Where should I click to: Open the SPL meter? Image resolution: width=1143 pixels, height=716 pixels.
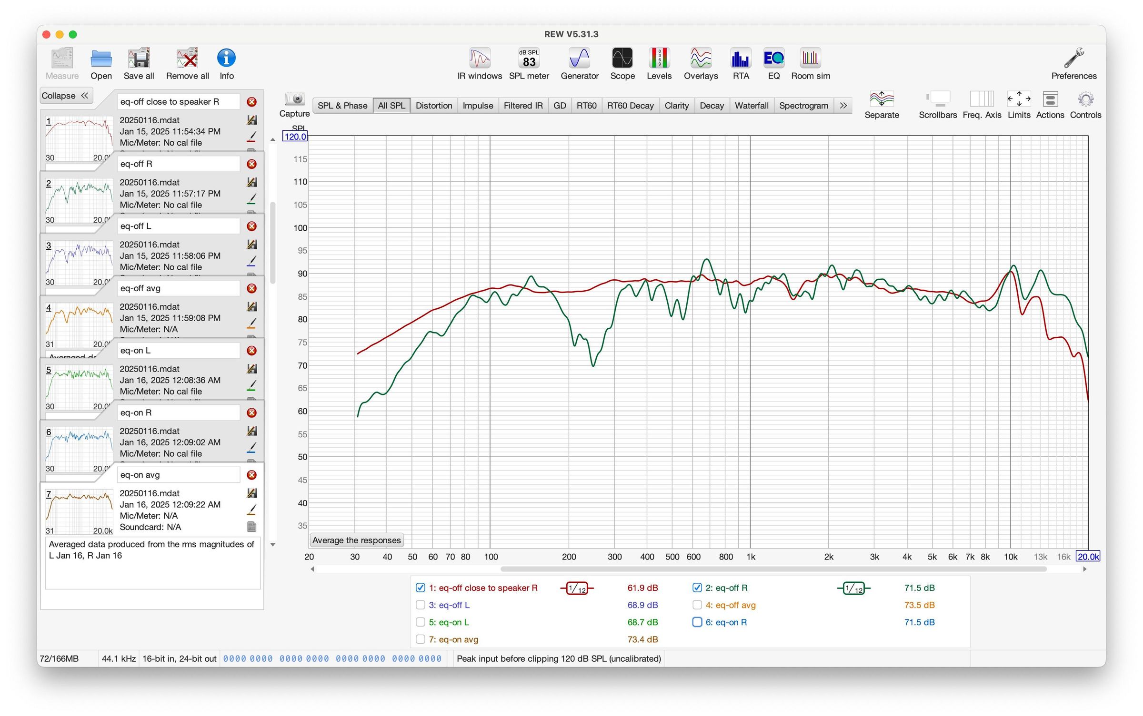point(529,59)
